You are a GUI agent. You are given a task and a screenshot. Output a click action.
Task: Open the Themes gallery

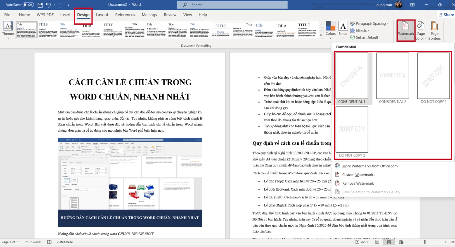(8, 30)
